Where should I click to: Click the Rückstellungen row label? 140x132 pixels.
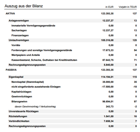[18, 116]
